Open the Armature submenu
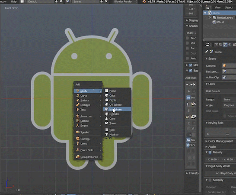Viewport: 236px width, 195px height. pyautogui.click(x=88, y=117)
